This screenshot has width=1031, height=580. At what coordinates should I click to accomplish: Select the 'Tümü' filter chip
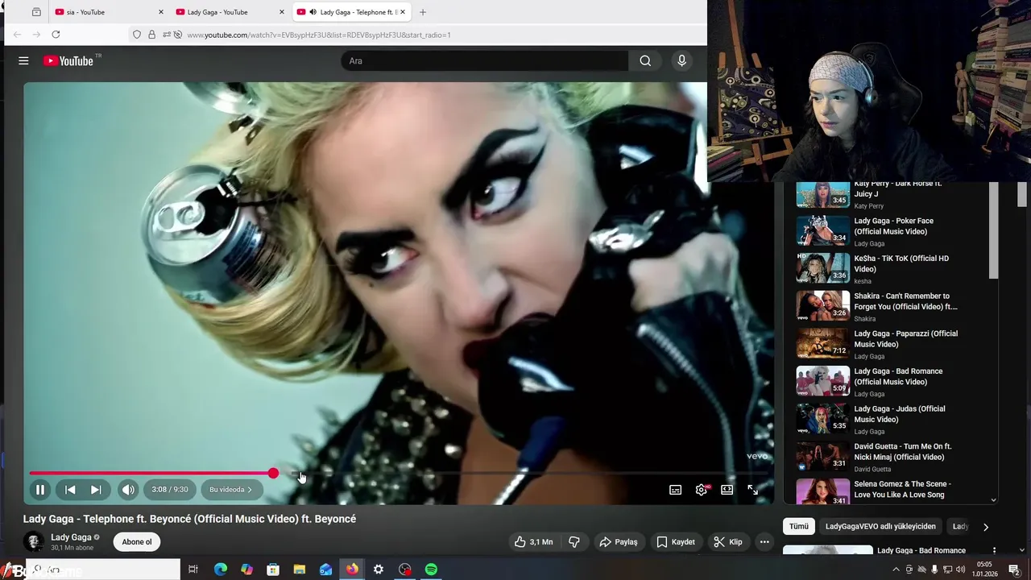(798, 526)
